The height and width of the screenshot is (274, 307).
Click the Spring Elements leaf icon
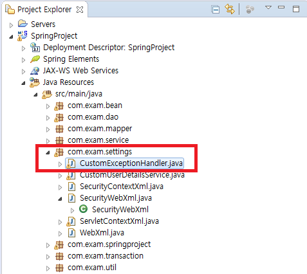tap(35, 59)
